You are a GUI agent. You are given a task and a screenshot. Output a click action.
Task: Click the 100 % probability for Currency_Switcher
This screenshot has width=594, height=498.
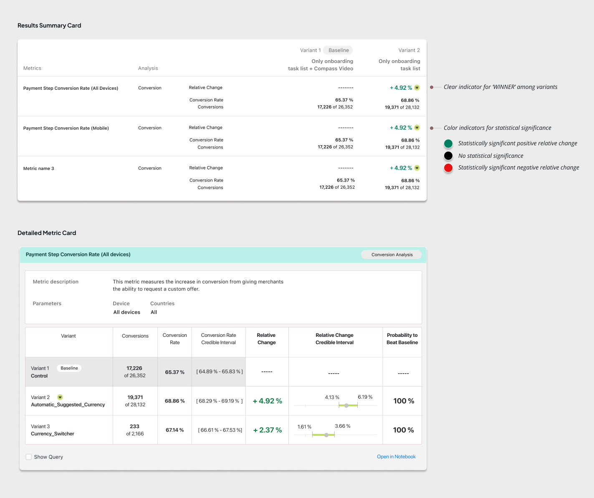point(404,430)
